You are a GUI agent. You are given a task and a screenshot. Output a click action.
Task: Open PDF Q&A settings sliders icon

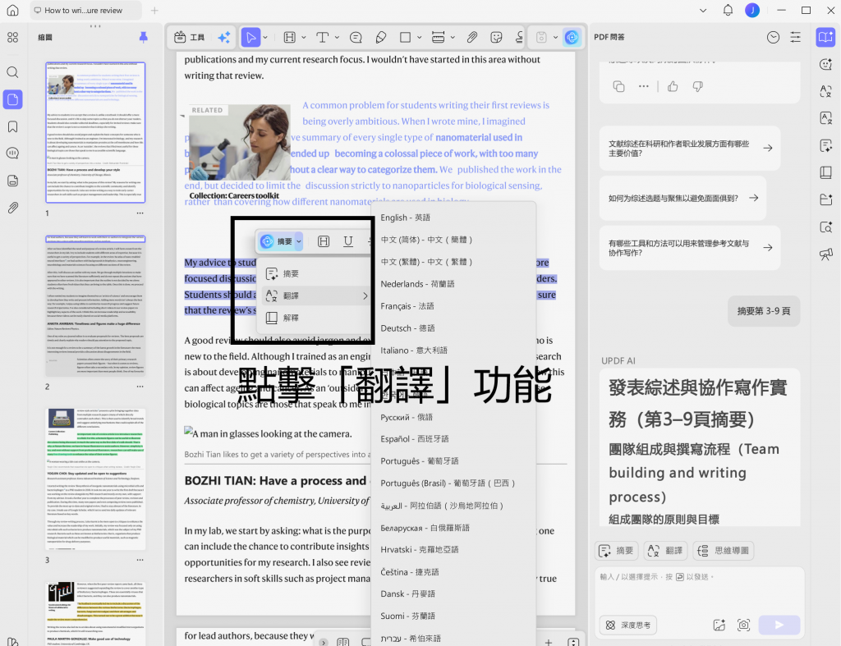click(795, 37)
